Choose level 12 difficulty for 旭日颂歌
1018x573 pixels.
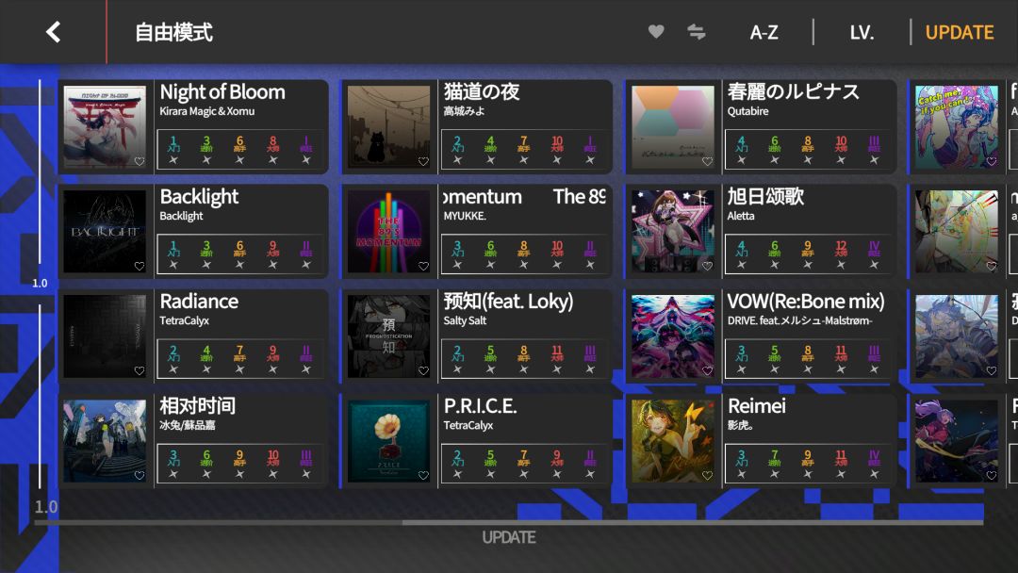pyautogui.click(x=841, y=254)
